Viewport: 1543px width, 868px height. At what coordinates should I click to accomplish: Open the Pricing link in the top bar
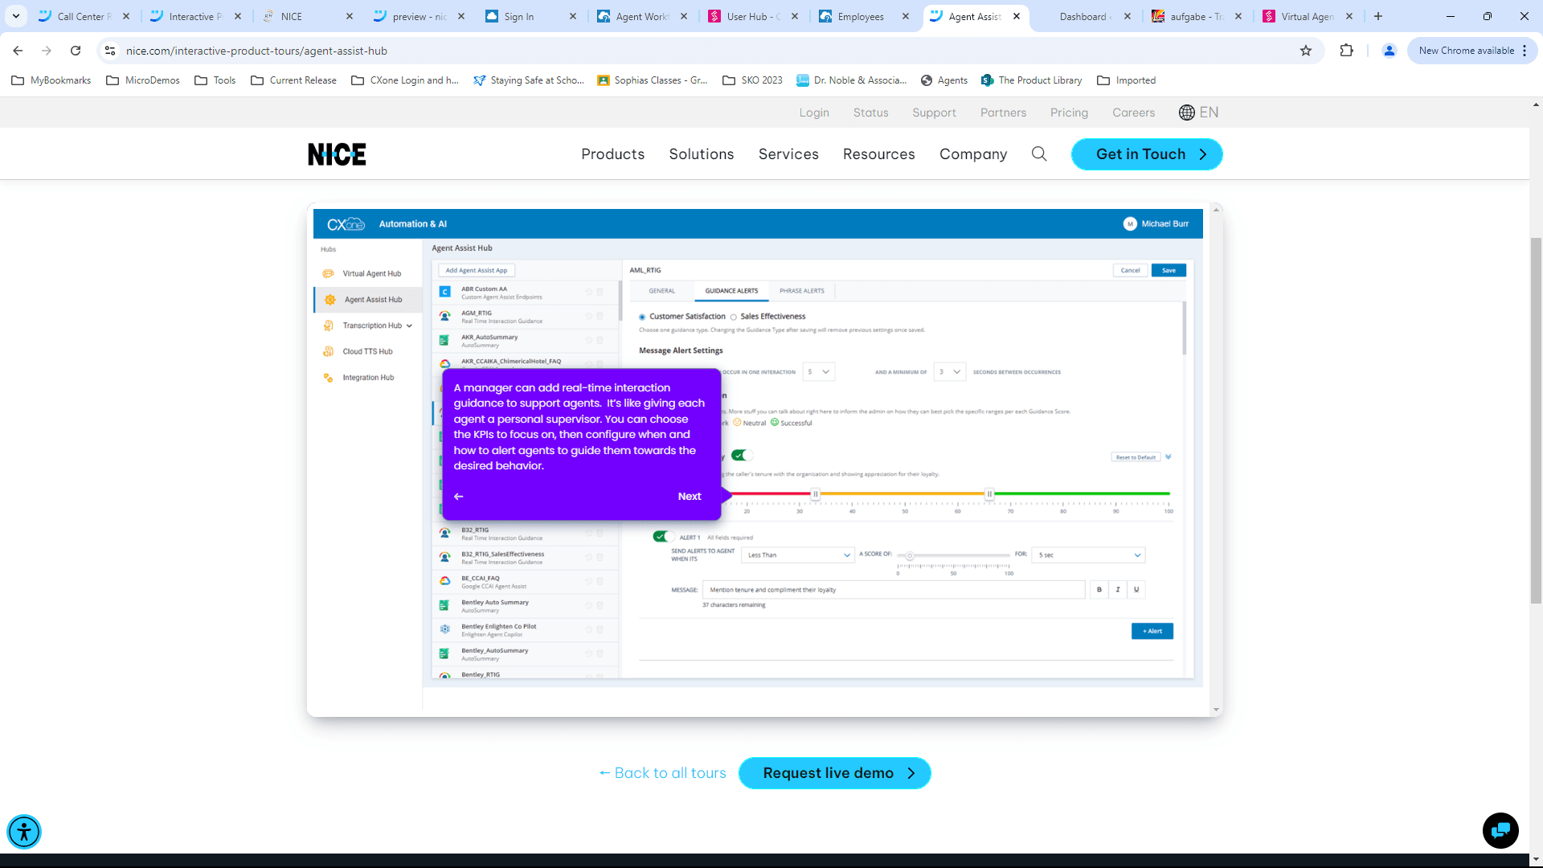[1069, 113]
